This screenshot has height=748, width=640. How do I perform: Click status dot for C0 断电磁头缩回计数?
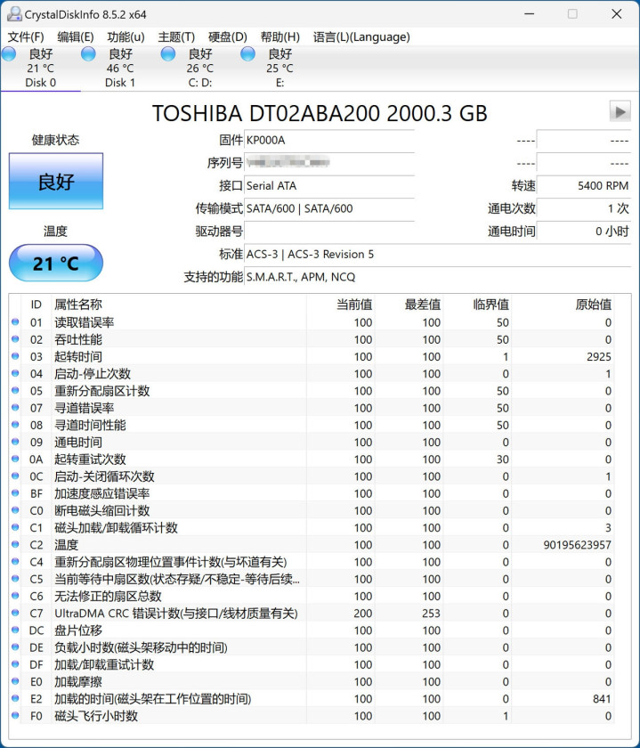[x=15, y=510]
